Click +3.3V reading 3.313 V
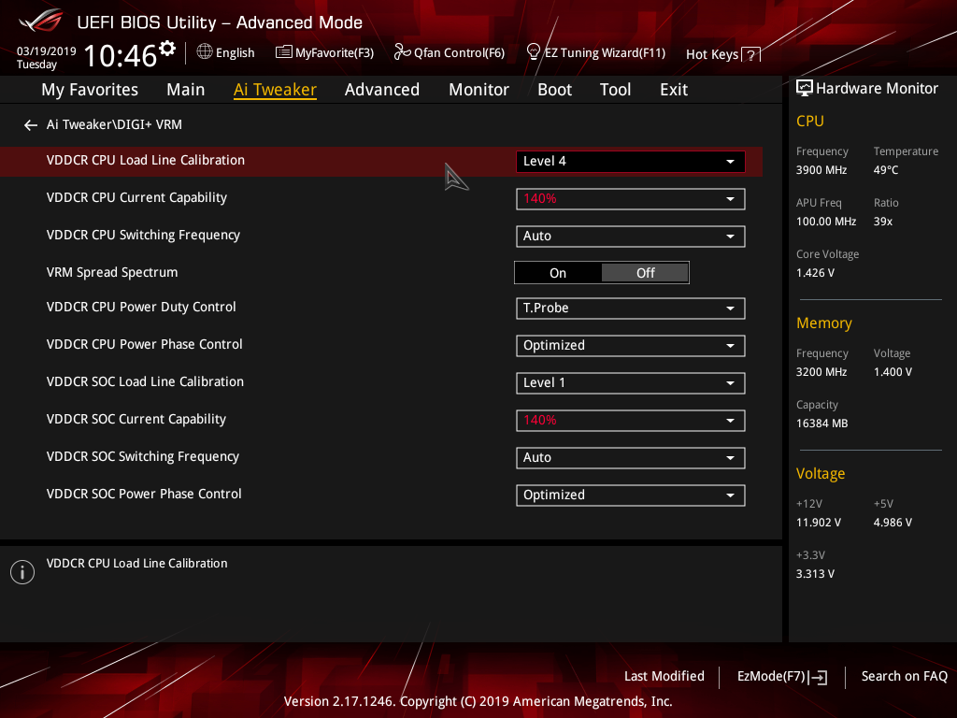This screenshot has height=718, width=957. (815, 574)
